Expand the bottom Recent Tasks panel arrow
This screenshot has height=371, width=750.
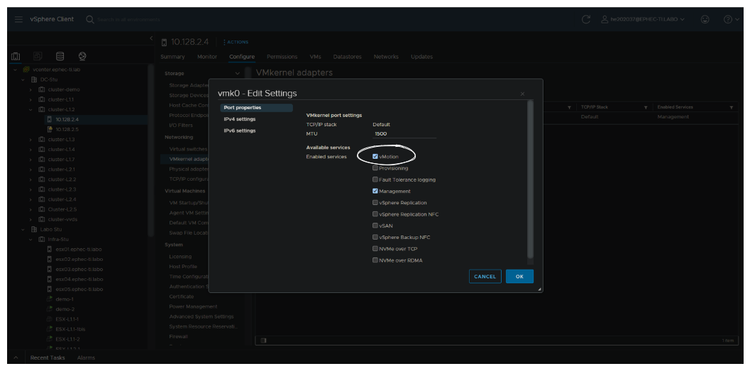(x=16, y=358)
